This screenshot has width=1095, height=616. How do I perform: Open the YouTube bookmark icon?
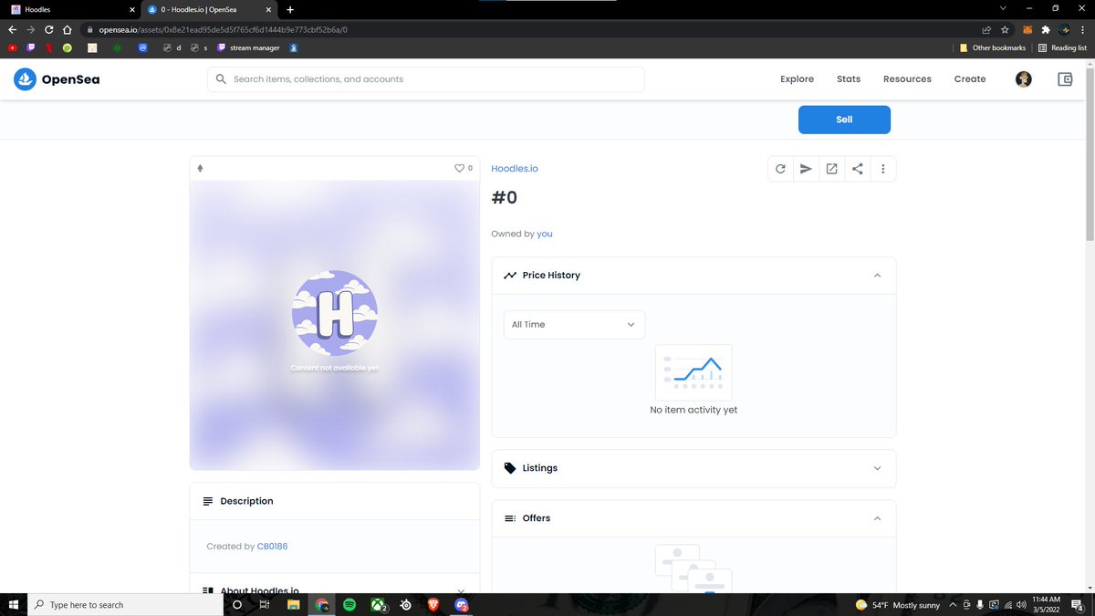12,47
